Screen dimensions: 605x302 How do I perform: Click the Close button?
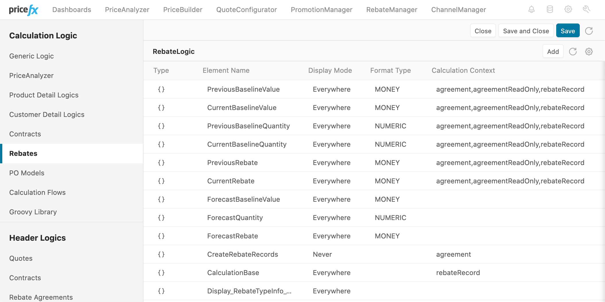pyautogui.click(x=483, y=30)
